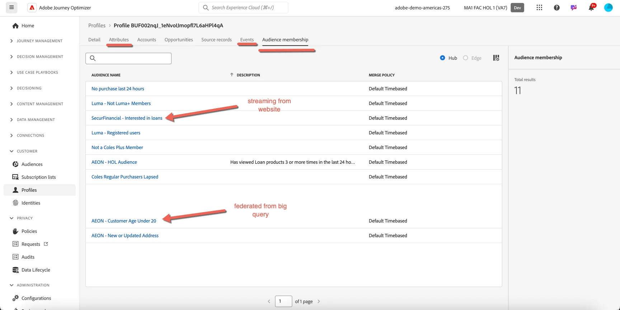Click Profiles breadcrumb link

point(97,25)
